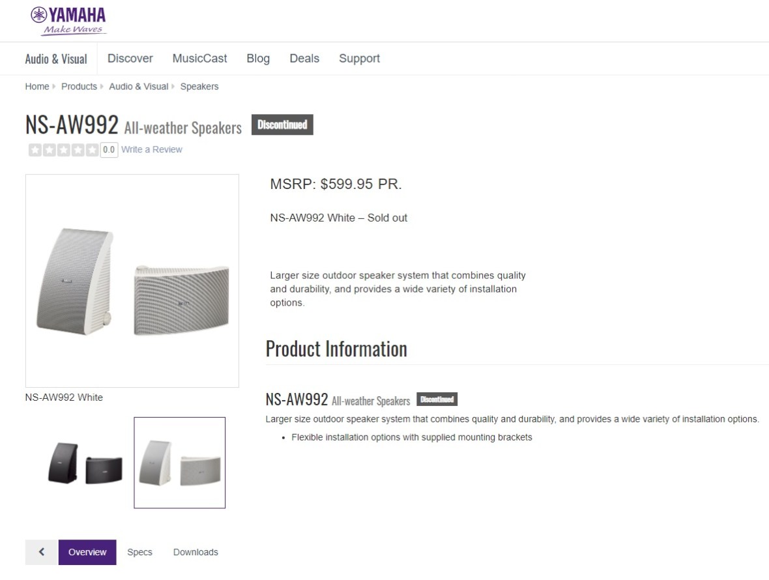Go to Home in the breadcrumb
769x580 pixels.
tap(37, 87)
